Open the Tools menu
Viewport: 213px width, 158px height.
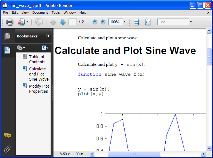click(x=56, y=12)
